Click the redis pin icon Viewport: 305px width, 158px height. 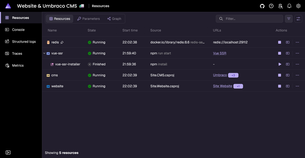tap(62, 42)
